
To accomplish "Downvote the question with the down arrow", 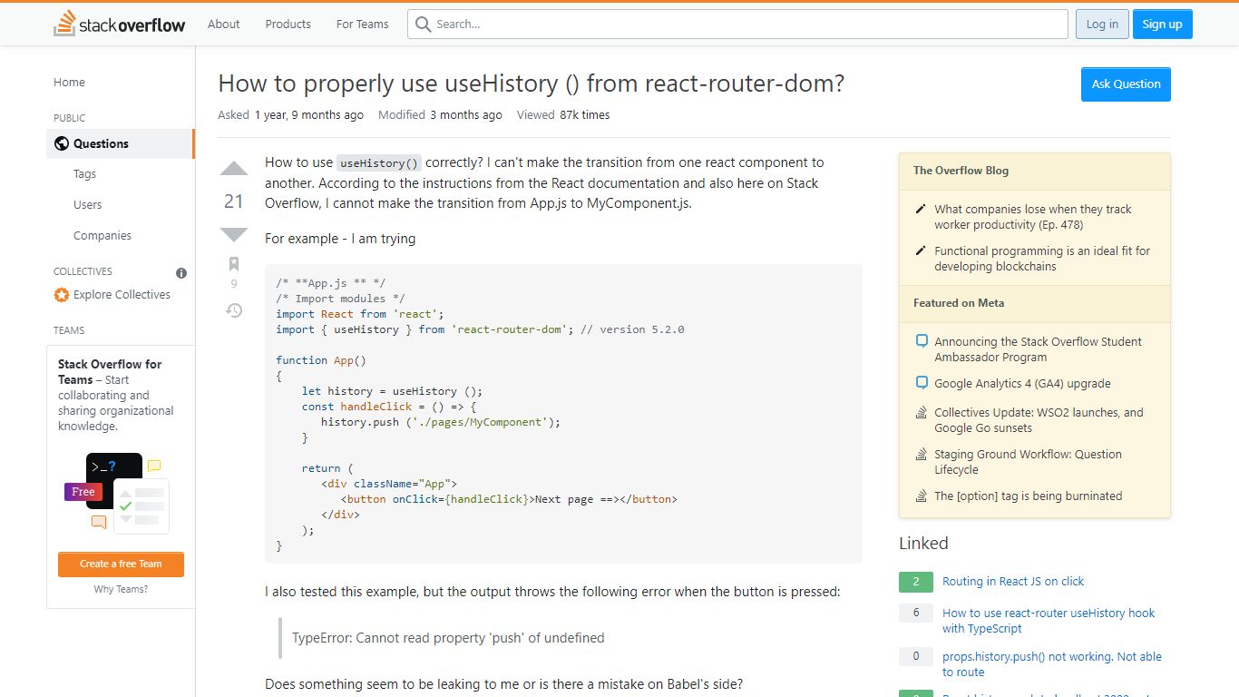I will [234, 235].
